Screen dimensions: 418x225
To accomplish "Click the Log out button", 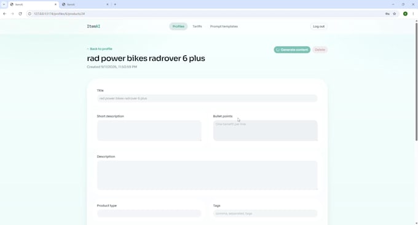I will [318, 26].
